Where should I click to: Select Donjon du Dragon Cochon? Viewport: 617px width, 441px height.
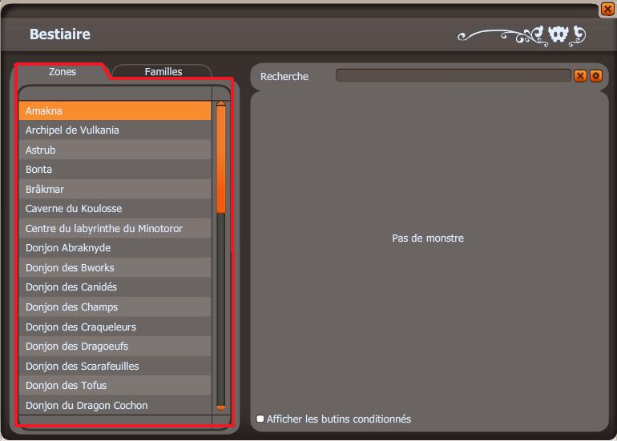(x=115, y=405)
